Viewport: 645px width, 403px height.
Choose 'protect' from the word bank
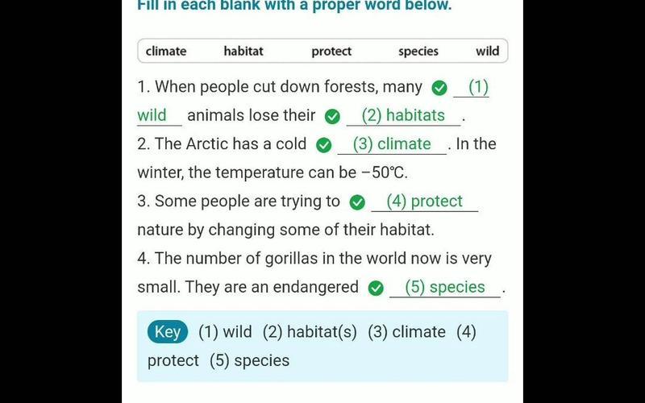coord(331,52)
